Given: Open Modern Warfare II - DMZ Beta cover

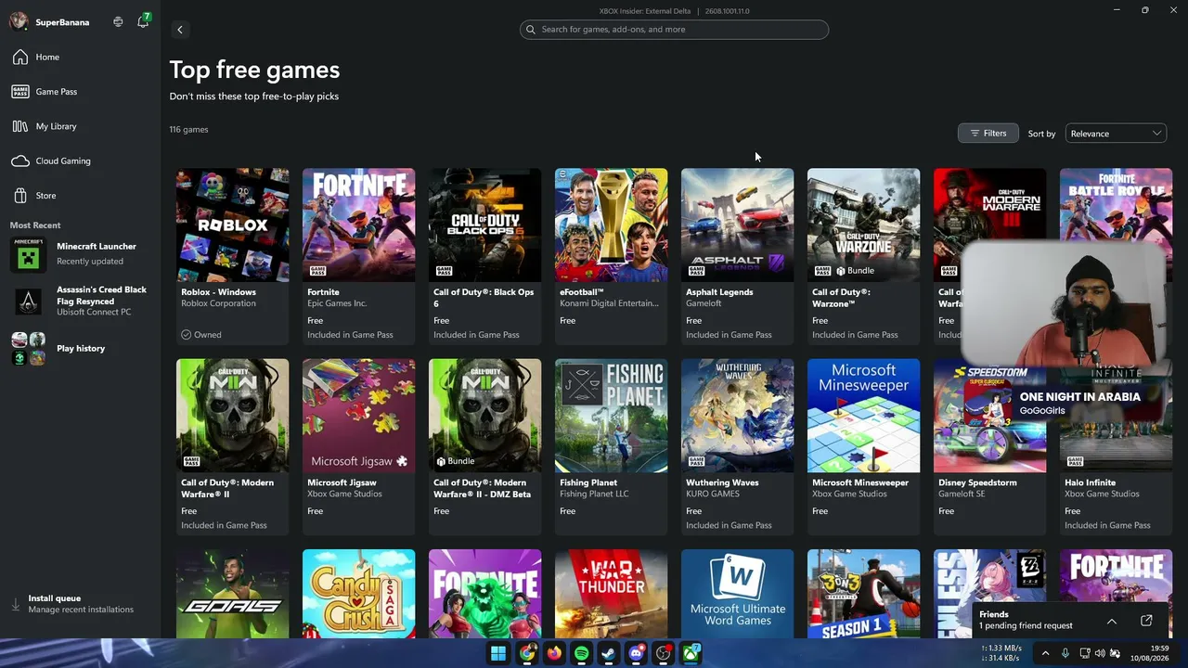Looking at the screenshot, I should [x=484, y=416].
